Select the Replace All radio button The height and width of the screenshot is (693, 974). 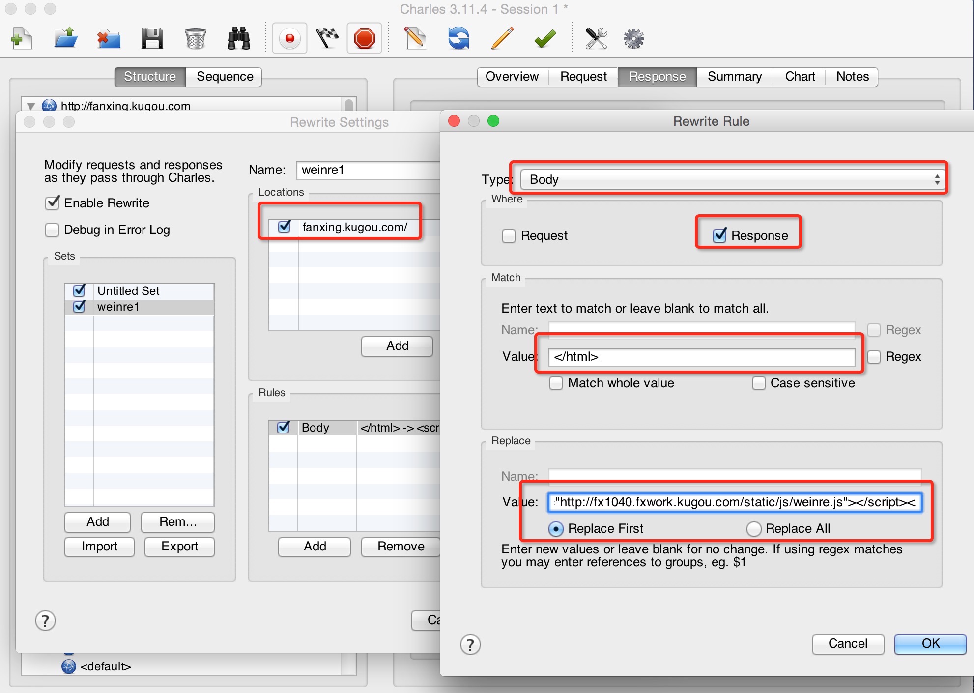[x=753, y=529]
